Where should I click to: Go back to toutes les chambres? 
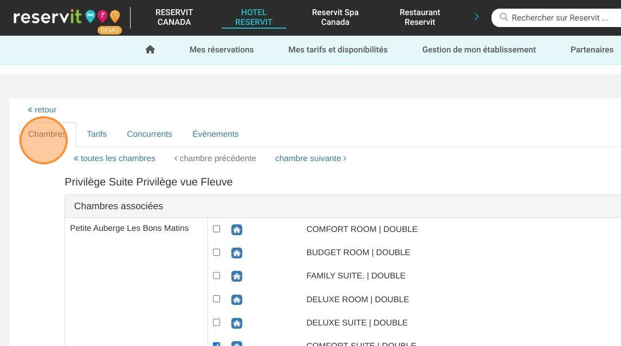click(114, 158)
